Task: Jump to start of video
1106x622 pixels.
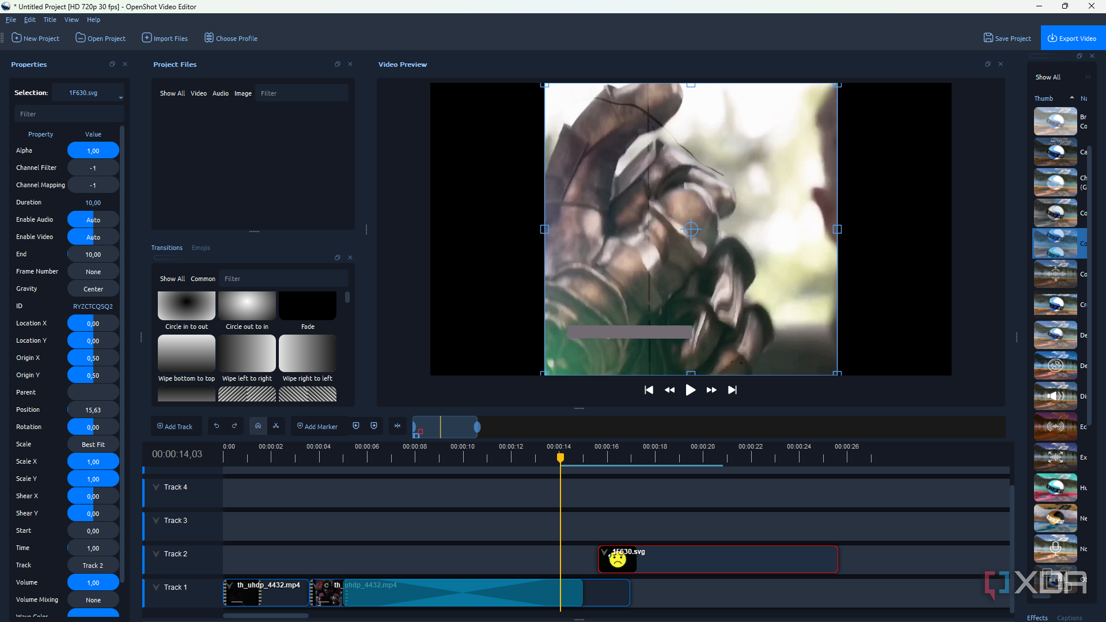Action: 649,390
